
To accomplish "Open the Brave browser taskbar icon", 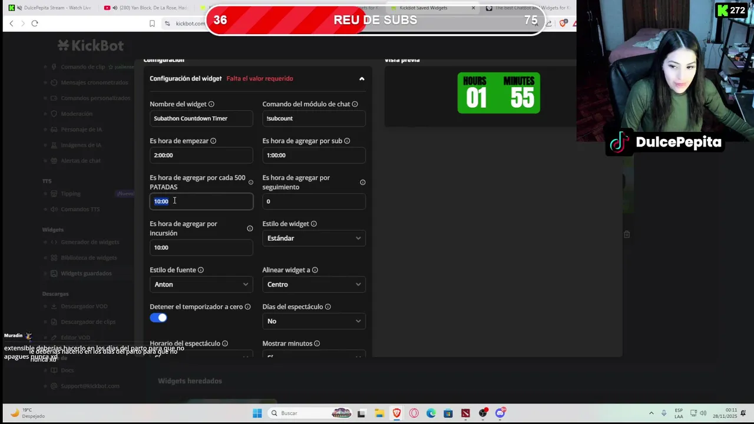I will 396,413.
